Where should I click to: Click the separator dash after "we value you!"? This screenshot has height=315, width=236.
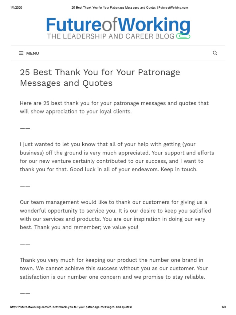click(x=25, y=244)
